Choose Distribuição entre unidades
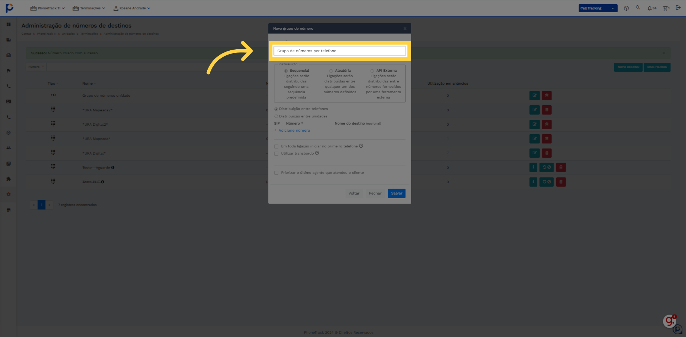 pyautogui.click(x=276, y=116)
